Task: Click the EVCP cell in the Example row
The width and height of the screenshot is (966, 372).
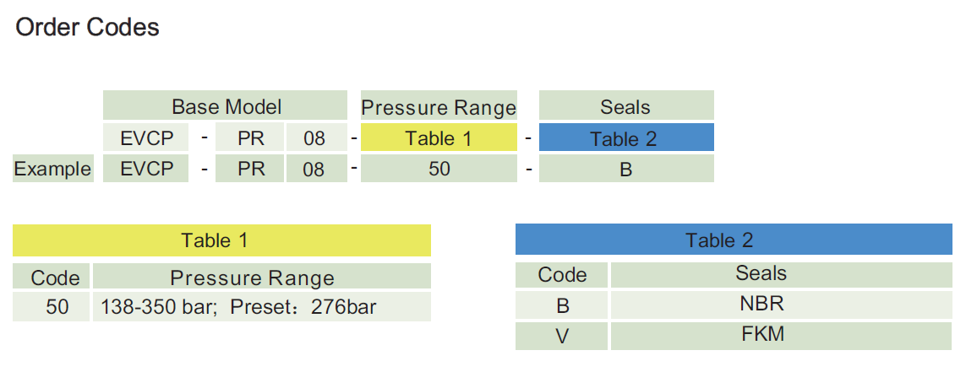Action: pyautogui.click(x=147, y=169)
